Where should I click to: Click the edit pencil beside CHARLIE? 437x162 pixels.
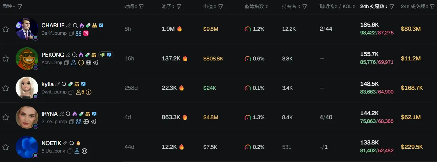68,25
